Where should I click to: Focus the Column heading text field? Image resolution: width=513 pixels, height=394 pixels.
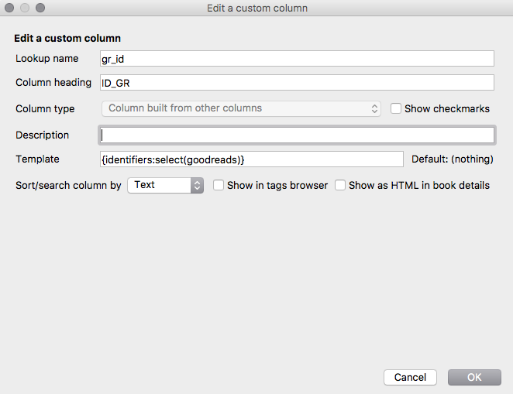297,83
